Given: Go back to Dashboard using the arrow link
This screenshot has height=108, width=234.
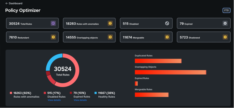Looking at the screenshot, I should coord(14,3).
